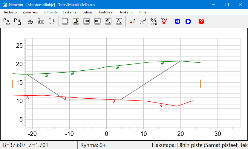Click the print icon in toolbar
Screen dimensions: 248x149
pyautogui.click(x=30, y=21)
